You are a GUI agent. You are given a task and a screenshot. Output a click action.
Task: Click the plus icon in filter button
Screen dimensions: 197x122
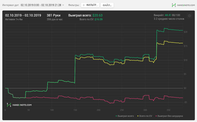tap(84, 5)
